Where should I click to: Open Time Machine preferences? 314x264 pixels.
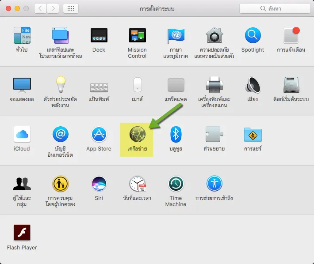176,184
